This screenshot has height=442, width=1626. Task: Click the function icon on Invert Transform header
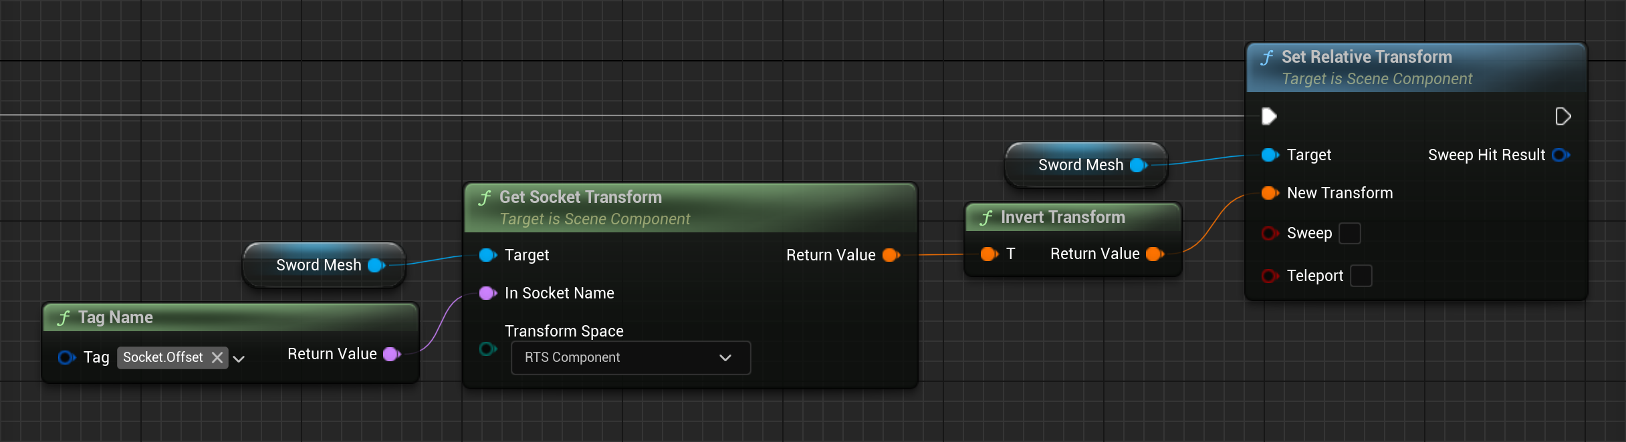click(986, 218)
